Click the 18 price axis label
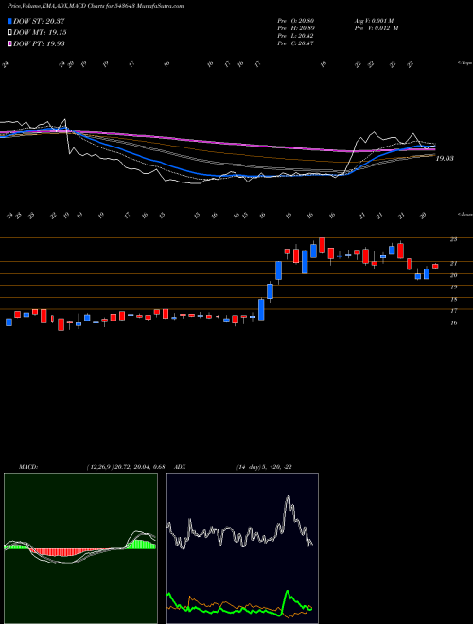The width and height of the screenshot is (473, 624). coord(453,299)
